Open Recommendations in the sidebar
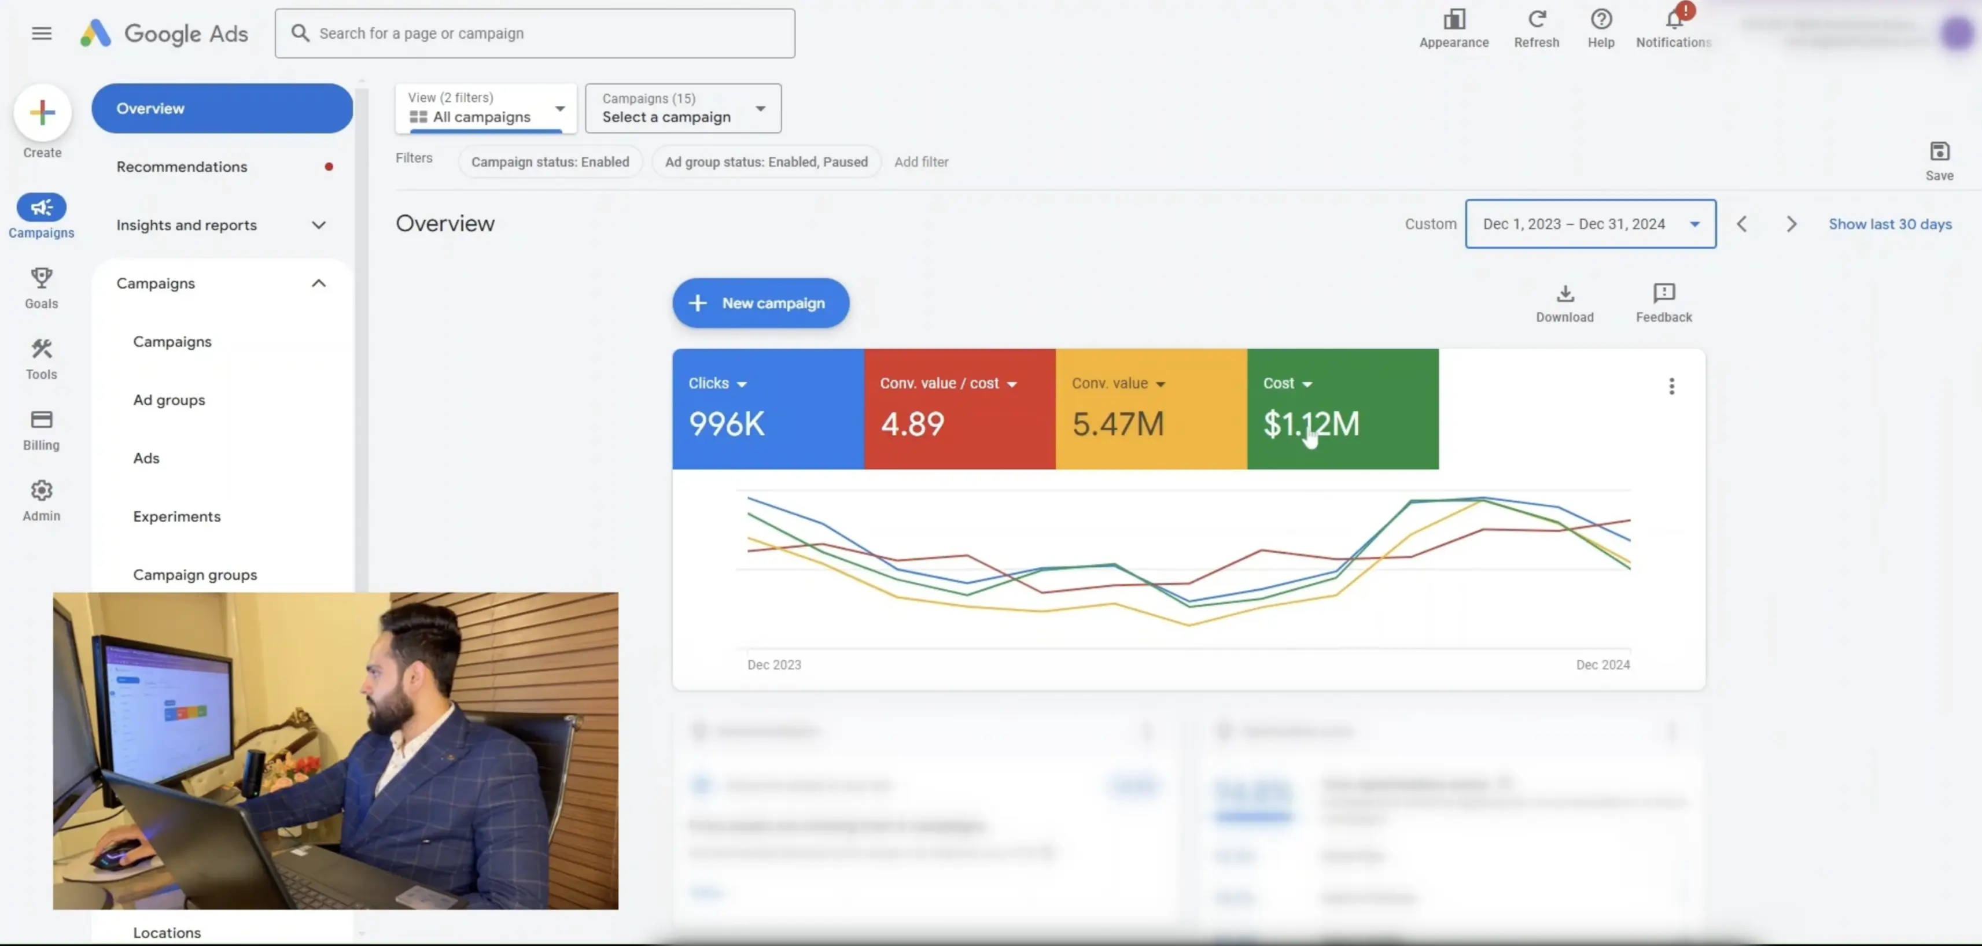 click(x=182, y=166)
